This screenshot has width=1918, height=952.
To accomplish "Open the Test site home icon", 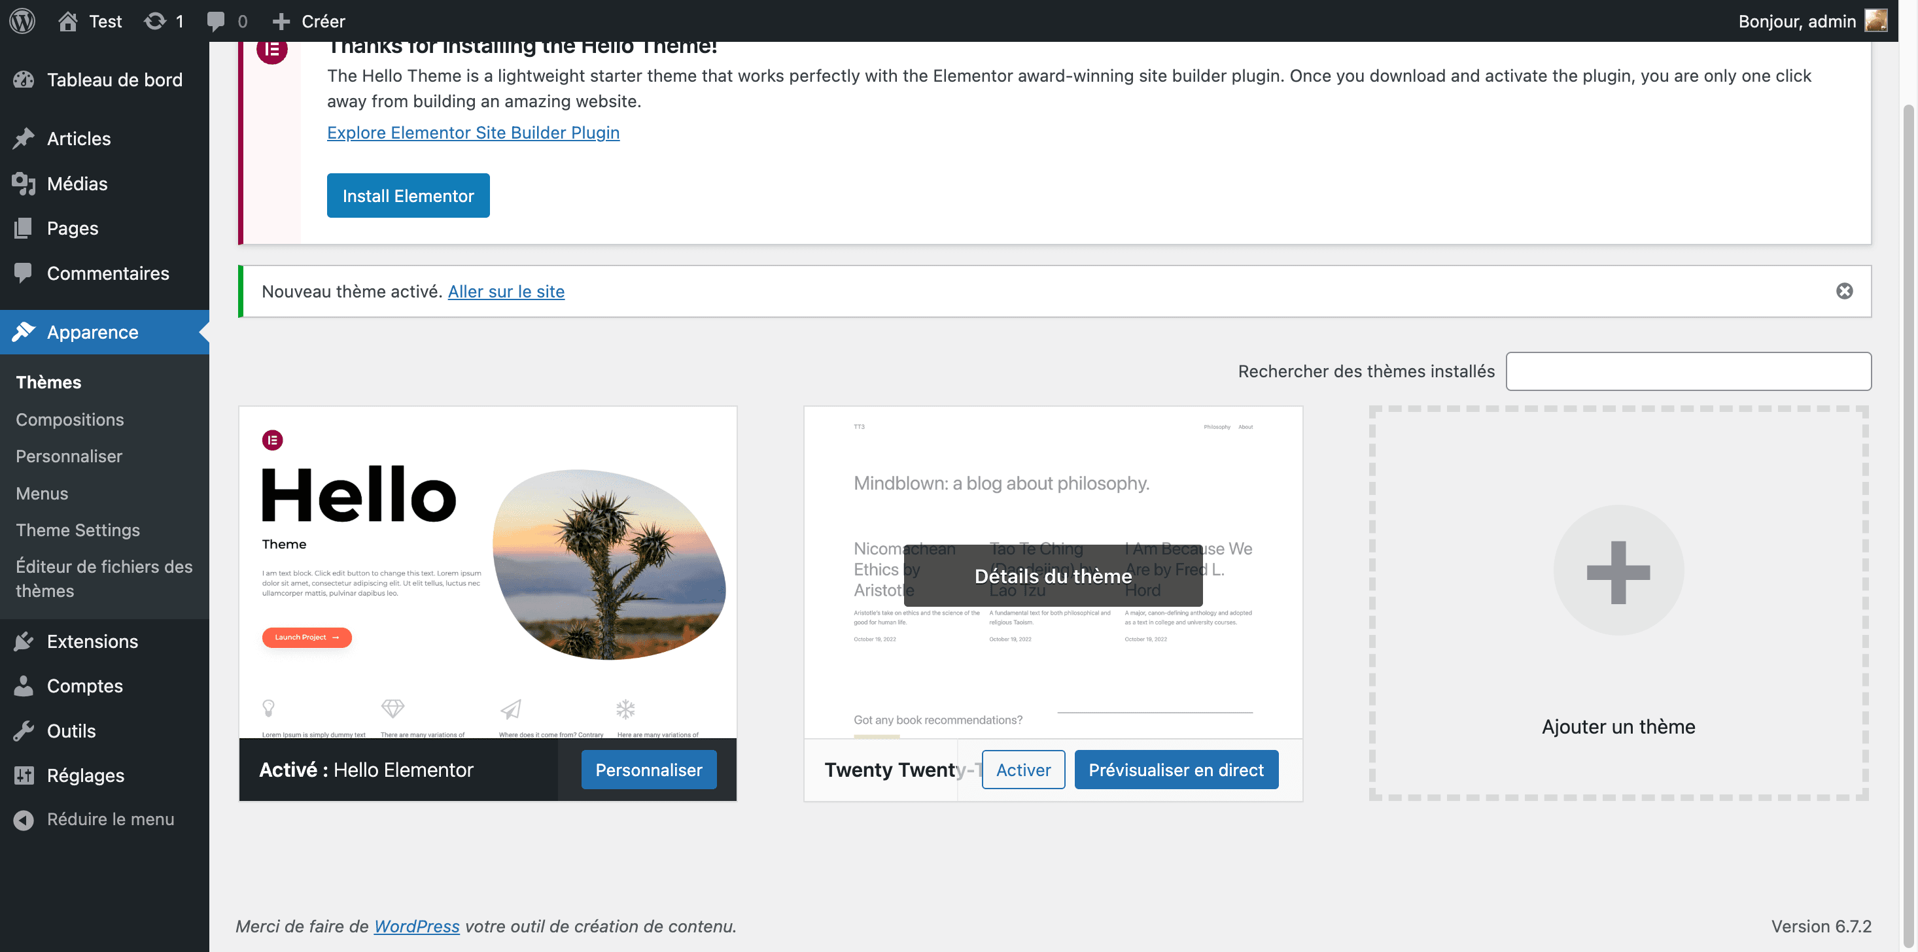I will (x=68, y=21).
